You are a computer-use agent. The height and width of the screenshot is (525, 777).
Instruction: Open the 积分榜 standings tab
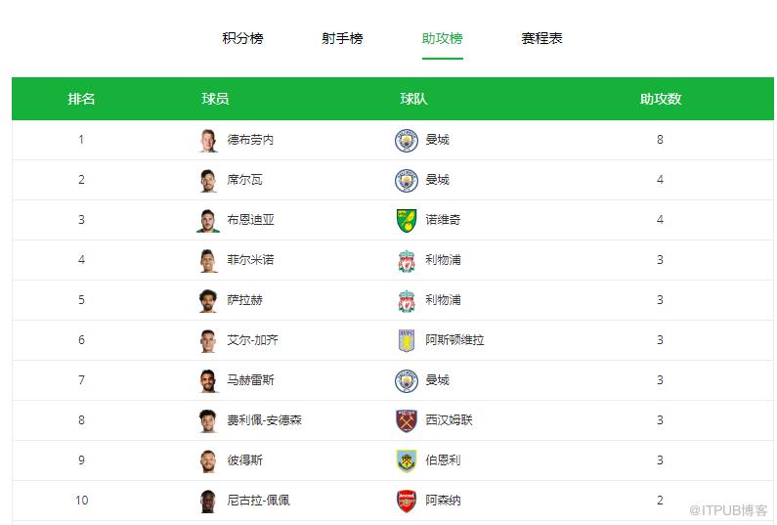(x=242, y=38)
